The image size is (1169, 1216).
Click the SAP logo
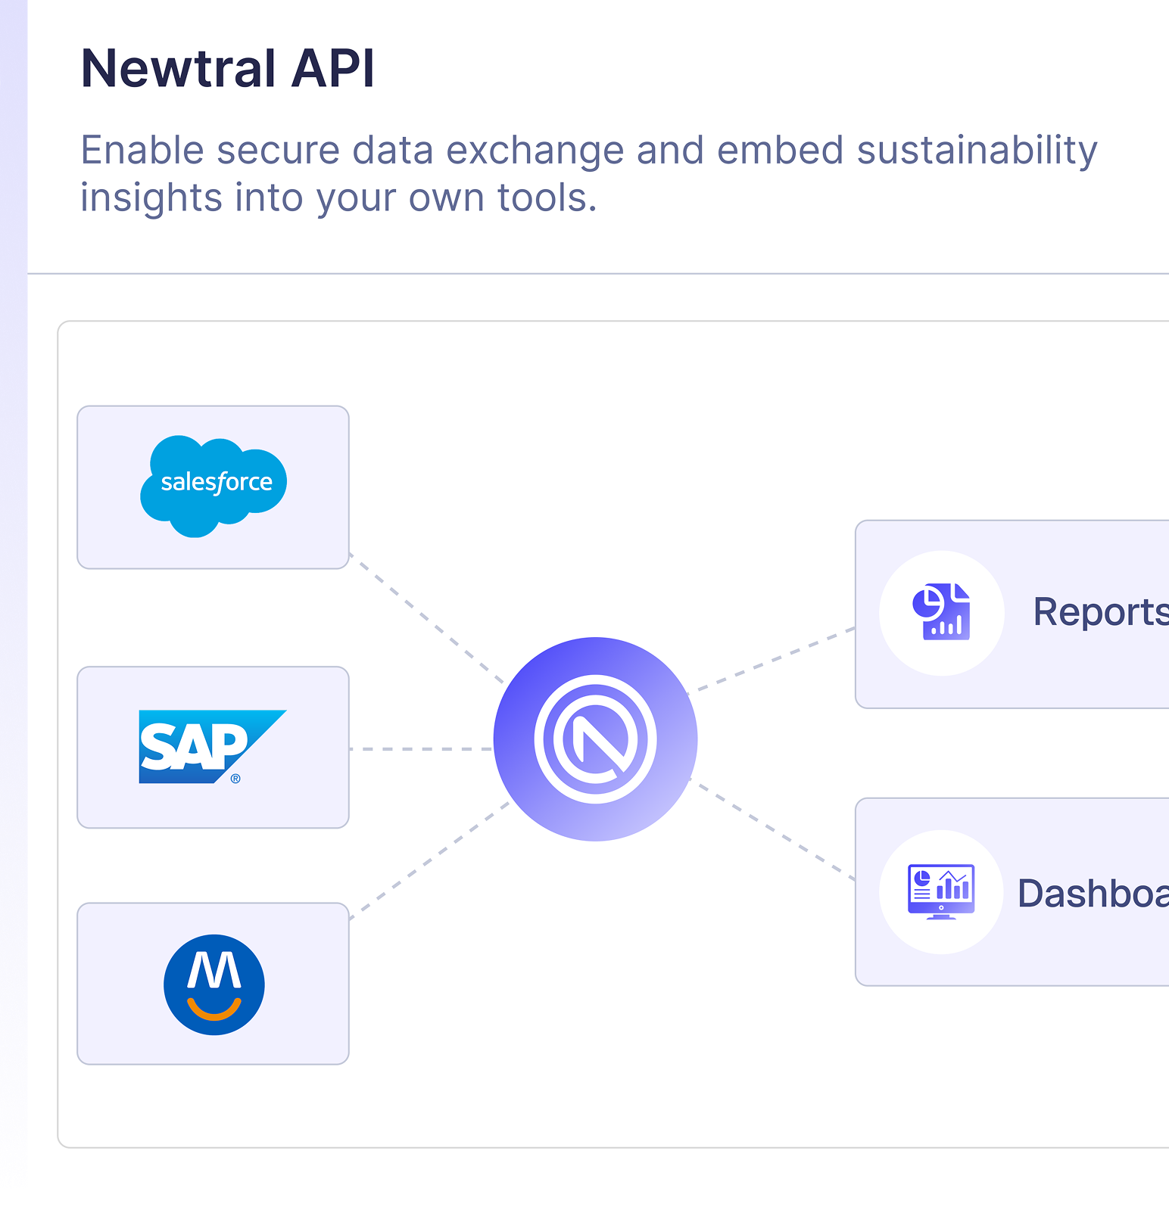tap(213, 746)
